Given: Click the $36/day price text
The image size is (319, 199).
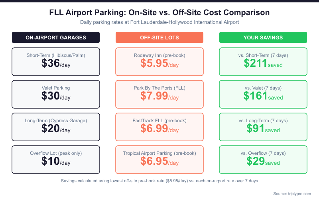Looking at the screenshot, I should 56,64.
